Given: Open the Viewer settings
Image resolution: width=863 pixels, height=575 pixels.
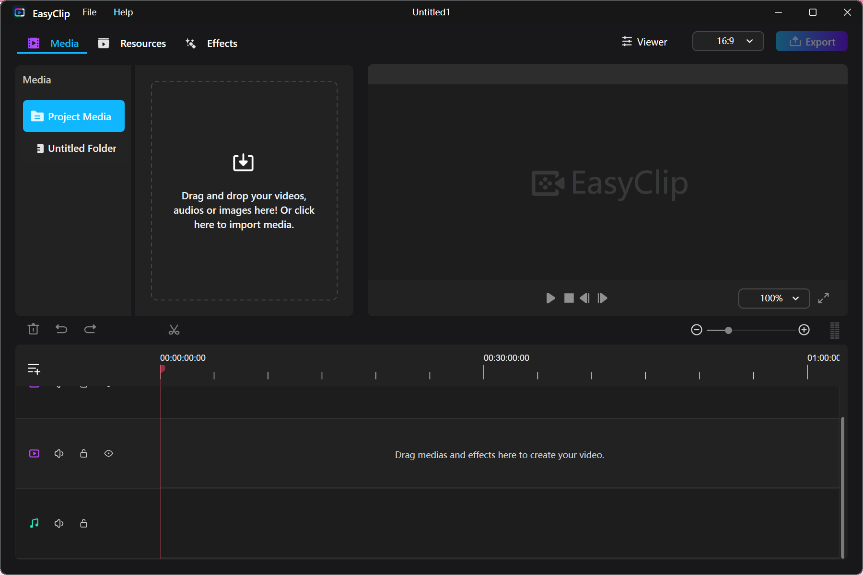Looking at the screenshot, I should click(644, 42).
